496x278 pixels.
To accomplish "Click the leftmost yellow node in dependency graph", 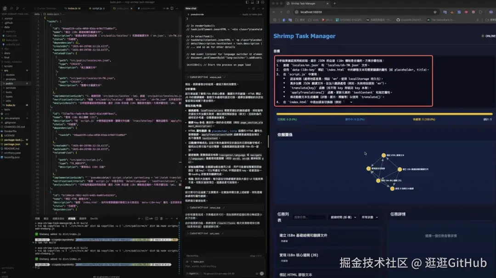I will pyautogui.click(x=368, y=168).
